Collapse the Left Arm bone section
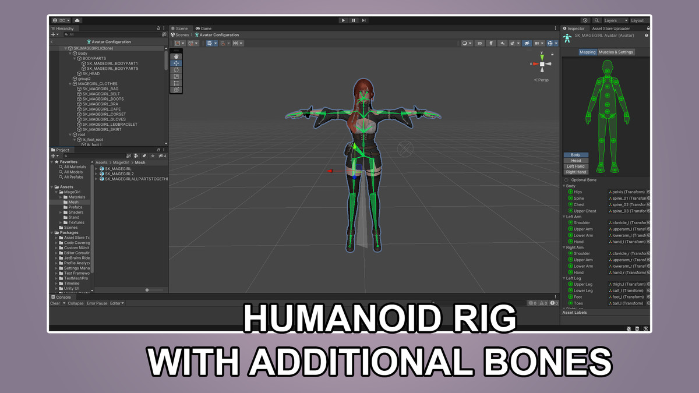This screenshot has width=699, height=393. point(564,217)
